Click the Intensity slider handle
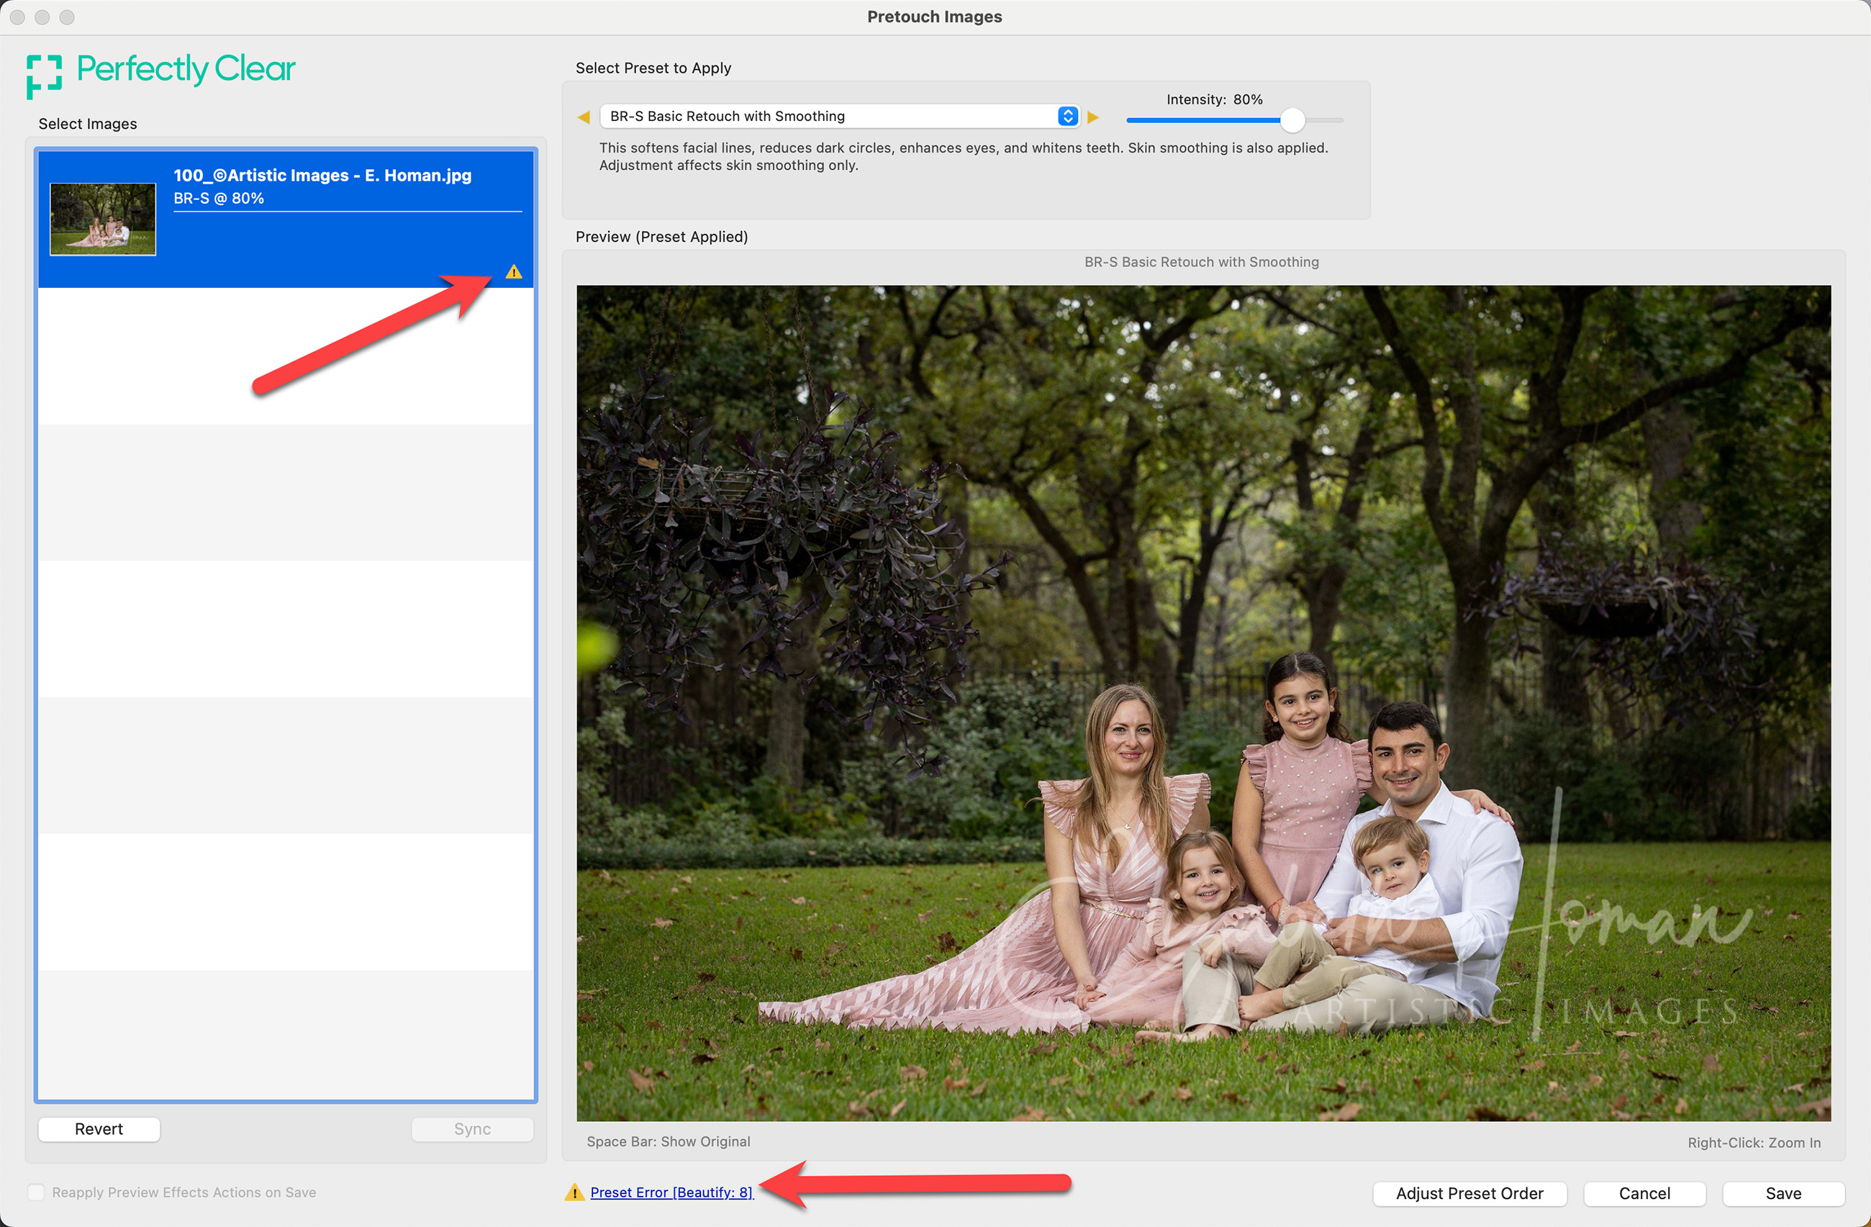 click(x=1292, y=120)
